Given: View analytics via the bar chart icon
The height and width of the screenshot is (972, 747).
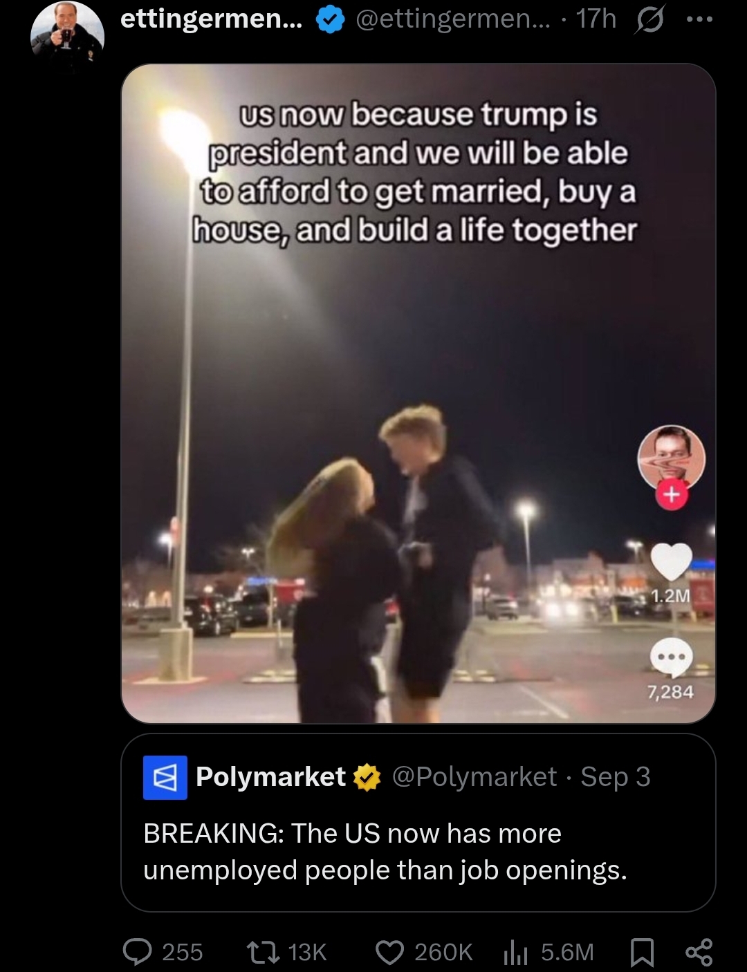Looking at the screenshot, I should [x=515, y=953].
